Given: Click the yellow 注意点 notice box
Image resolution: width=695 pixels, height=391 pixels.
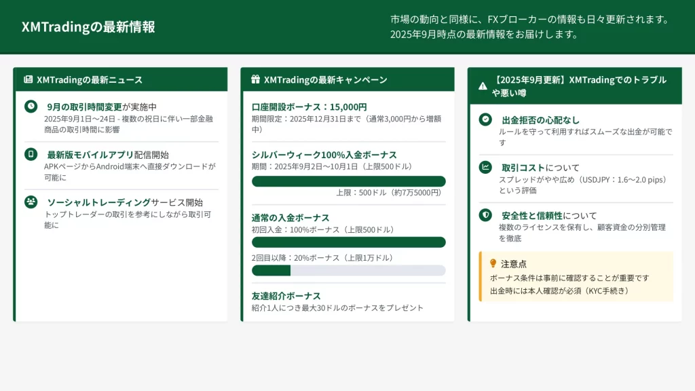Looking at the screenshot, I should [576, 277].
